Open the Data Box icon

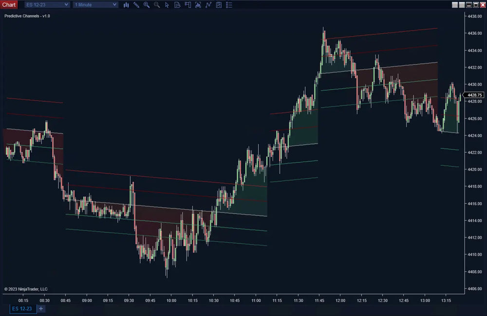177,5
